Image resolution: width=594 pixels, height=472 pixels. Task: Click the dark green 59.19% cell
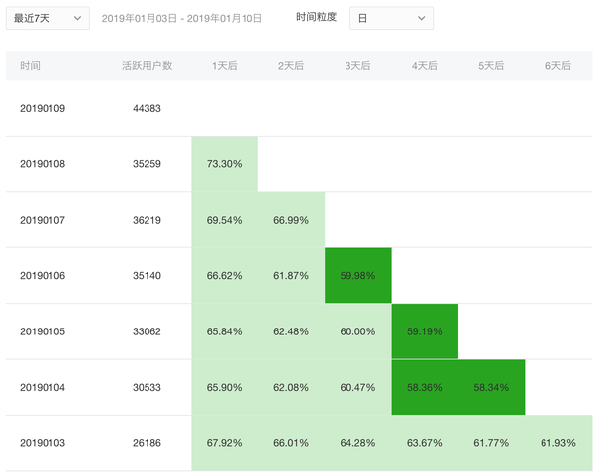(x=425, y=331)
